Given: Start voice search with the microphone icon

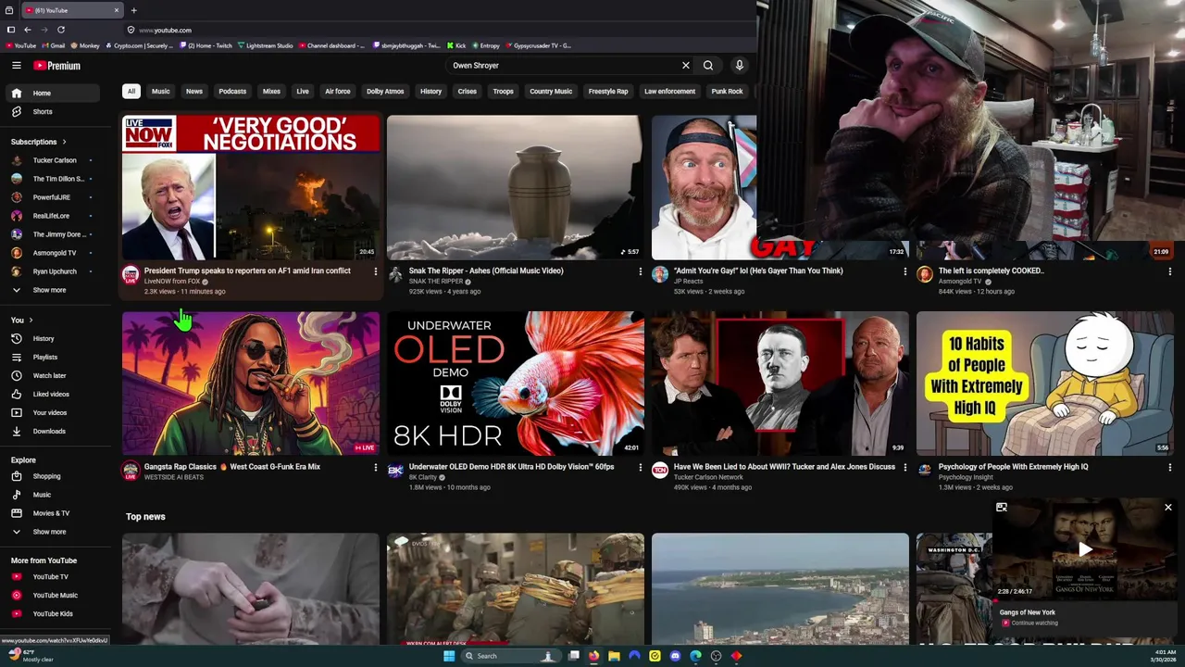Looking at the screenshot, I should coord(739,66).
